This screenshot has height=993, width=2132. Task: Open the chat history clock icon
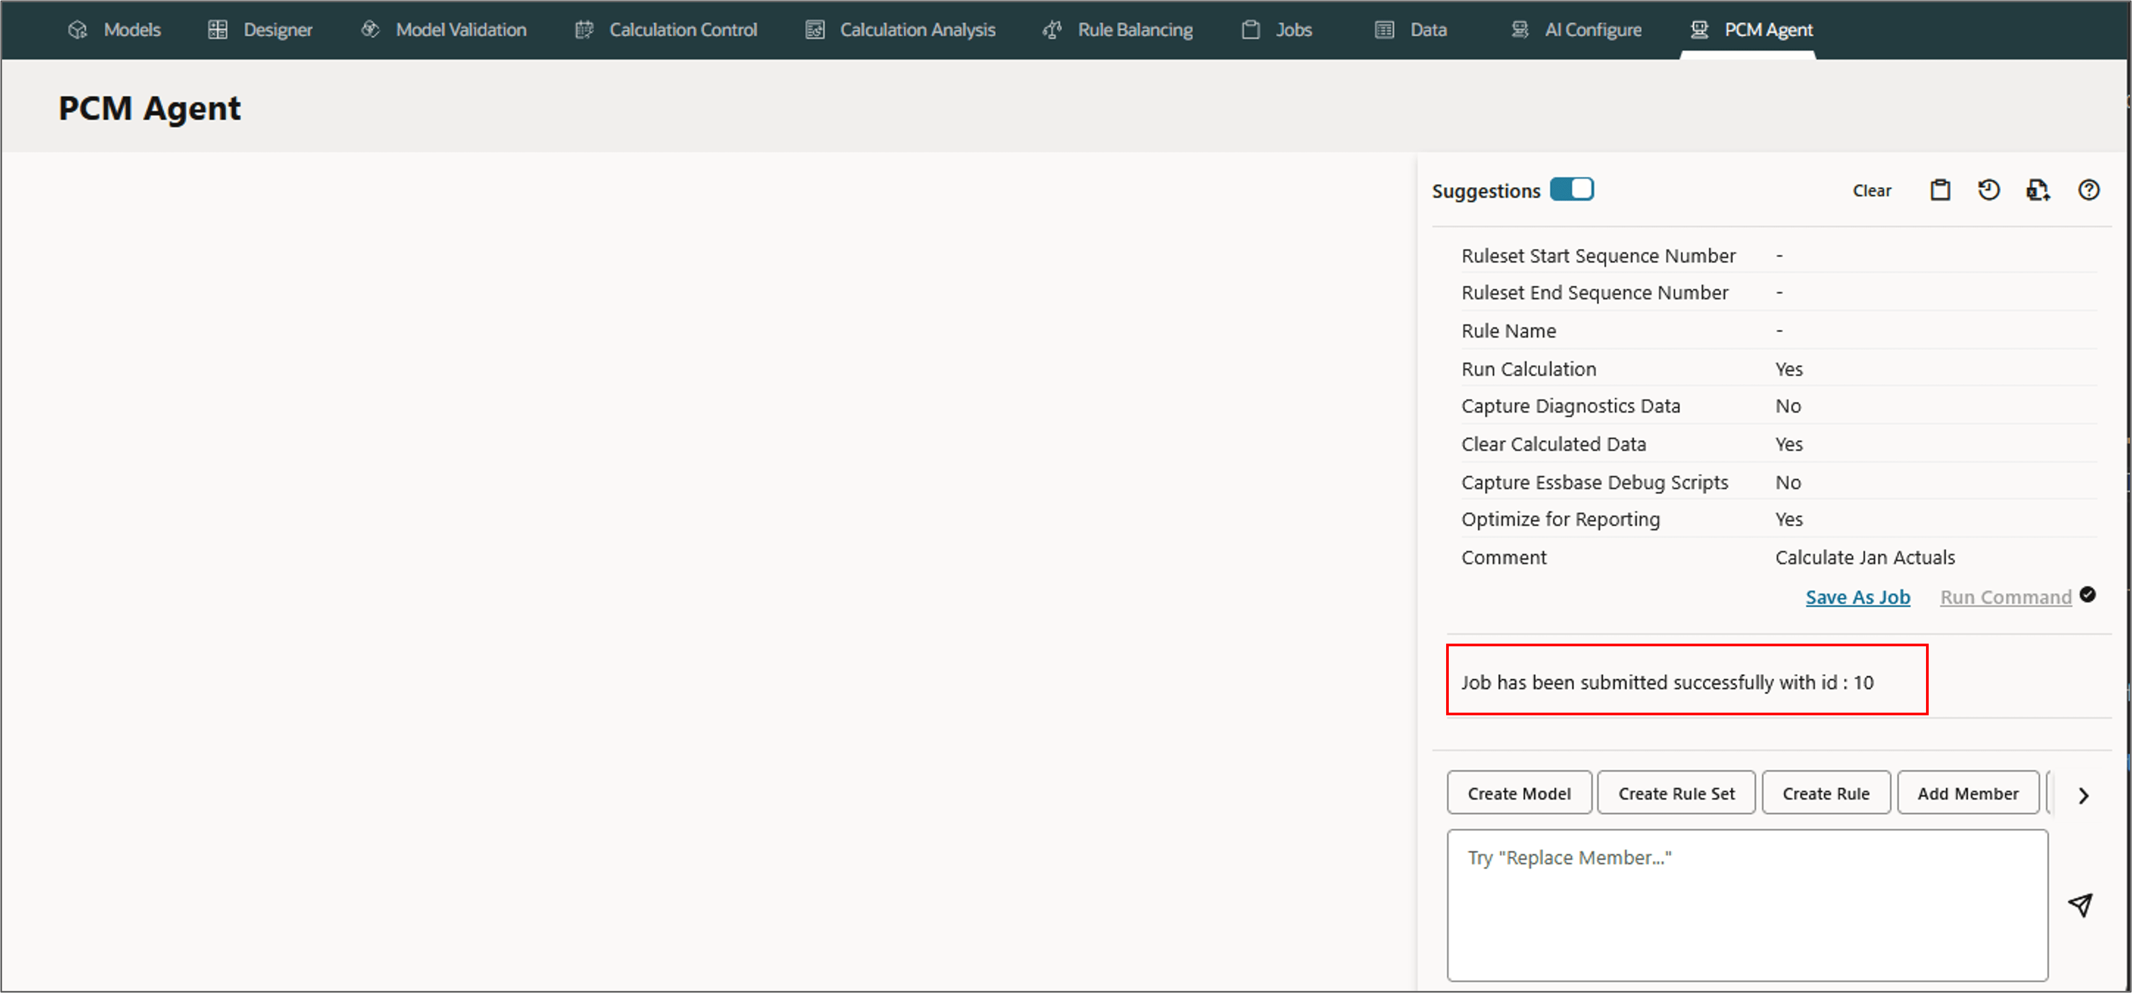point(1989,190)
